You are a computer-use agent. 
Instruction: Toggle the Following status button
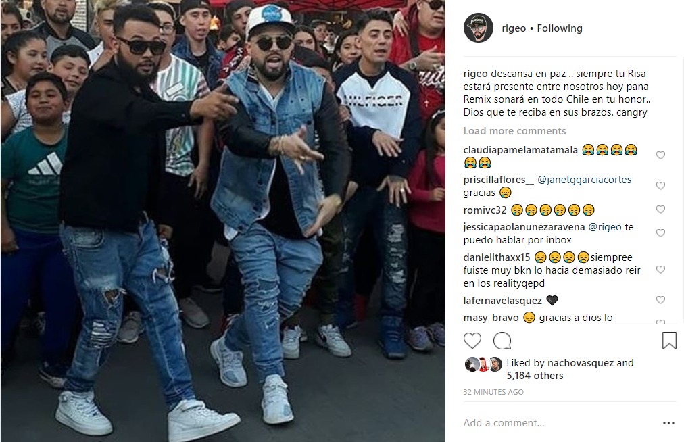pyautogui.click(x=559, y=28)
